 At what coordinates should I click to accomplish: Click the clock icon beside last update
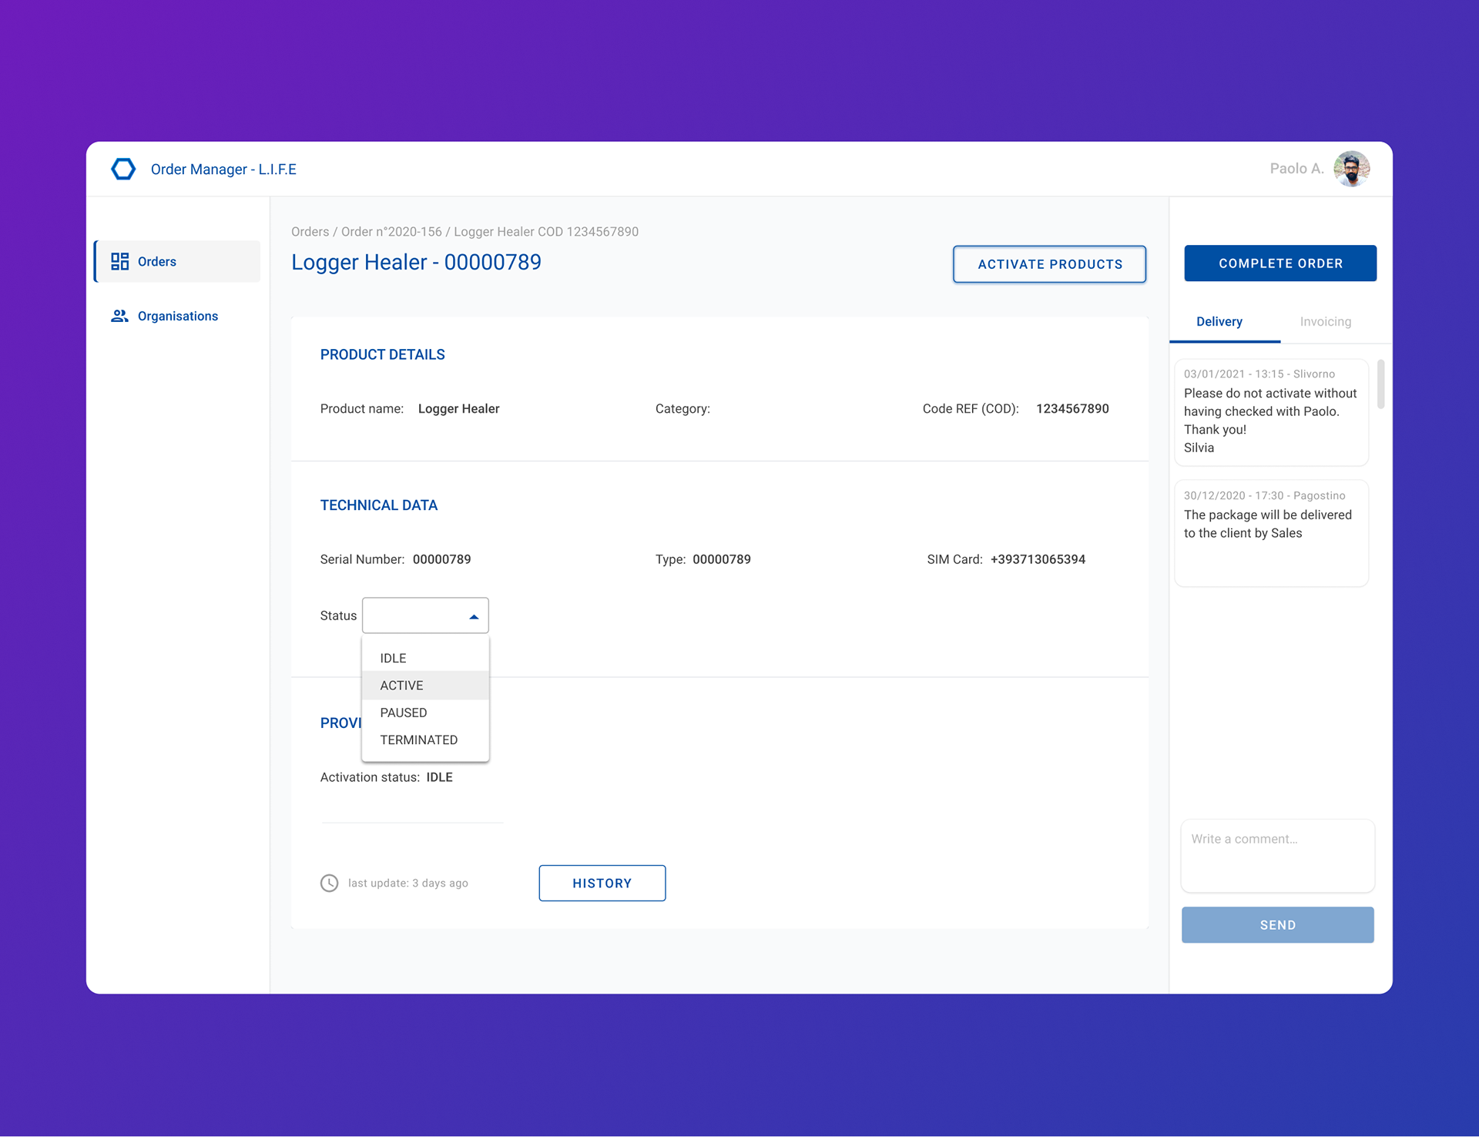tap(329, 883)
